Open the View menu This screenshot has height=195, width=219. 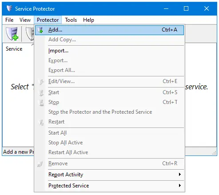(x=25, y=20)
